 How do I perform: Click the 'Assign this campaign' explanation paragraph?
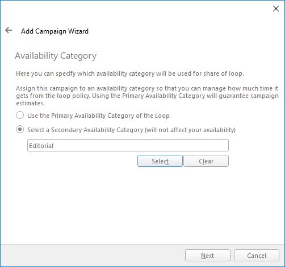pyautogui.click(x=147, y=96)
